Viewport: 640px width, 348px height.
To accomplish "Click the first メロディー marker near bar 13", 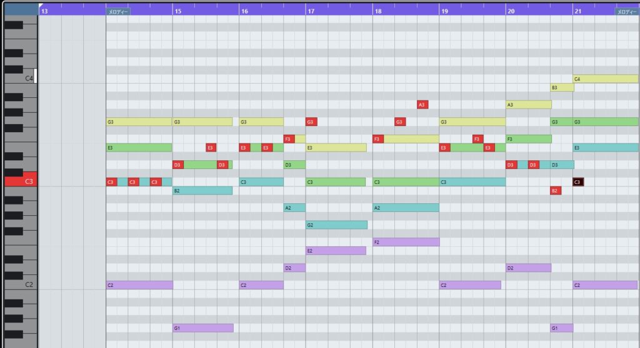I will click(x=117, y=12).
